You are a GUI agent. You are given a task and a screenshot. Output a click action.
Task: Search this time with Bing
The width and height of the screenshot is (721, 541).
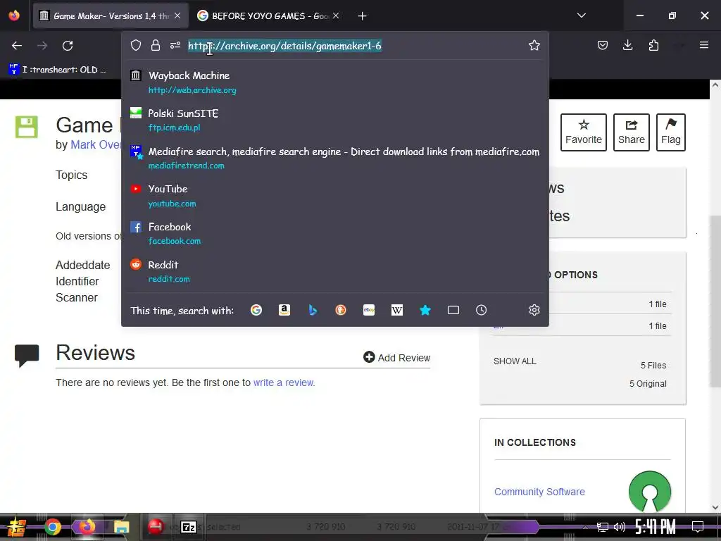pos(313,310)
